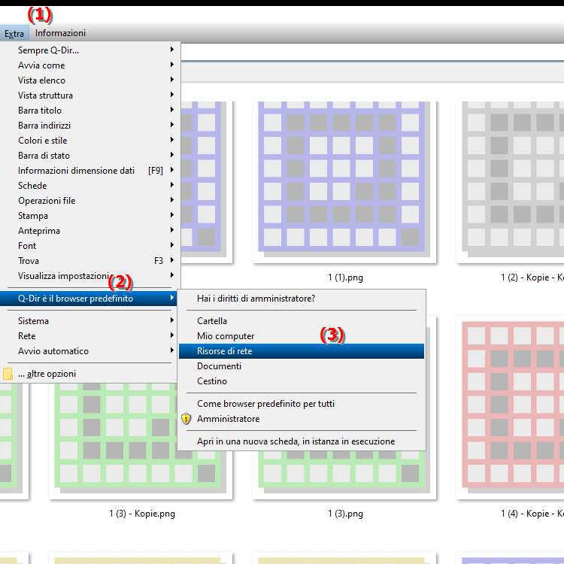Click the 1 (1).png file name
Viewport: 564px width, 564px height.
[345, 277]
